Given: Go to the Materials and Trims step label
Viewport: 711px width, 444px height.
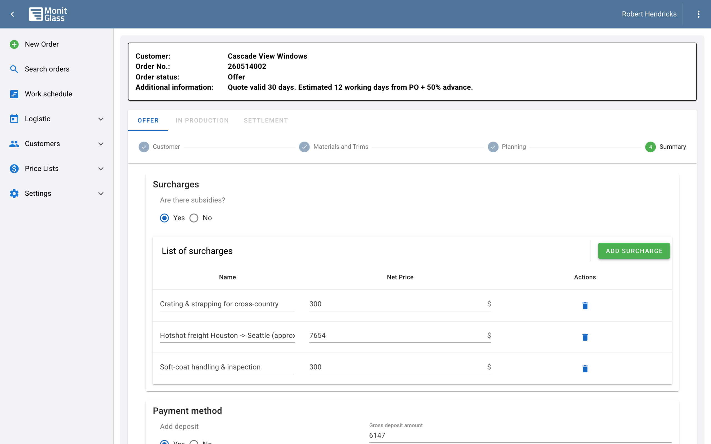Looking at the screenshot, I should (x=341, y=147).
